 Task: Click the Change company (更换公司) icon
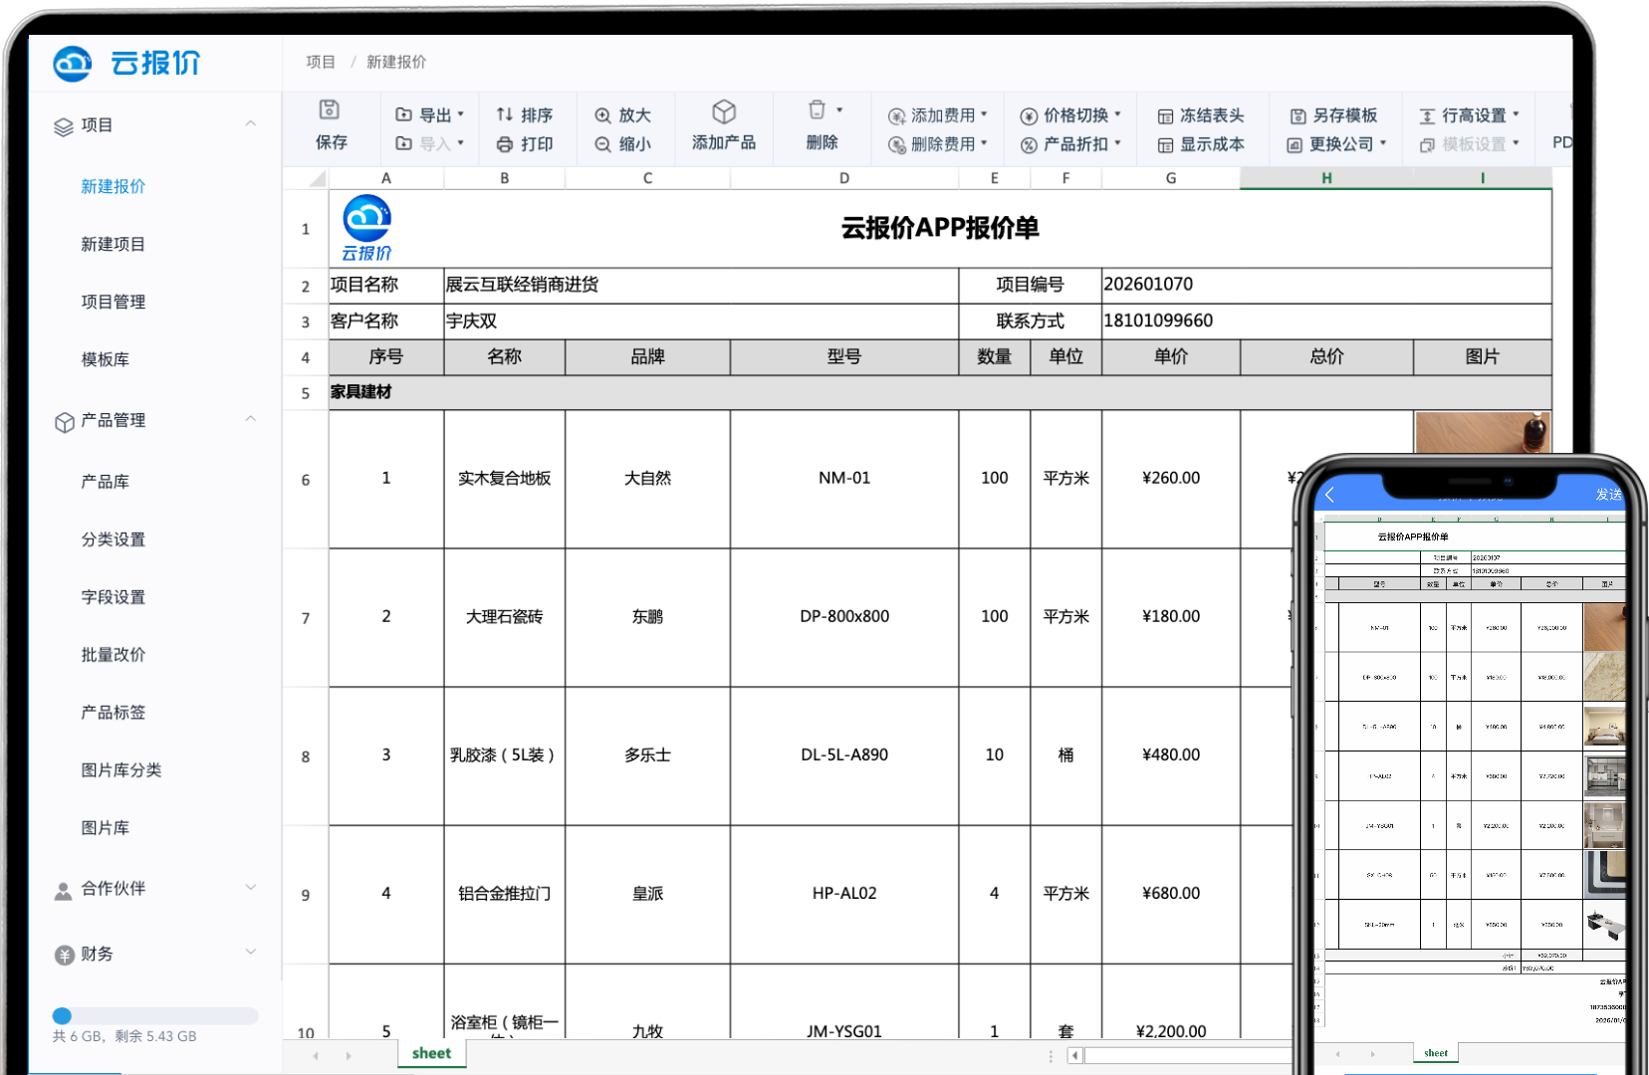click(1295, 145)
